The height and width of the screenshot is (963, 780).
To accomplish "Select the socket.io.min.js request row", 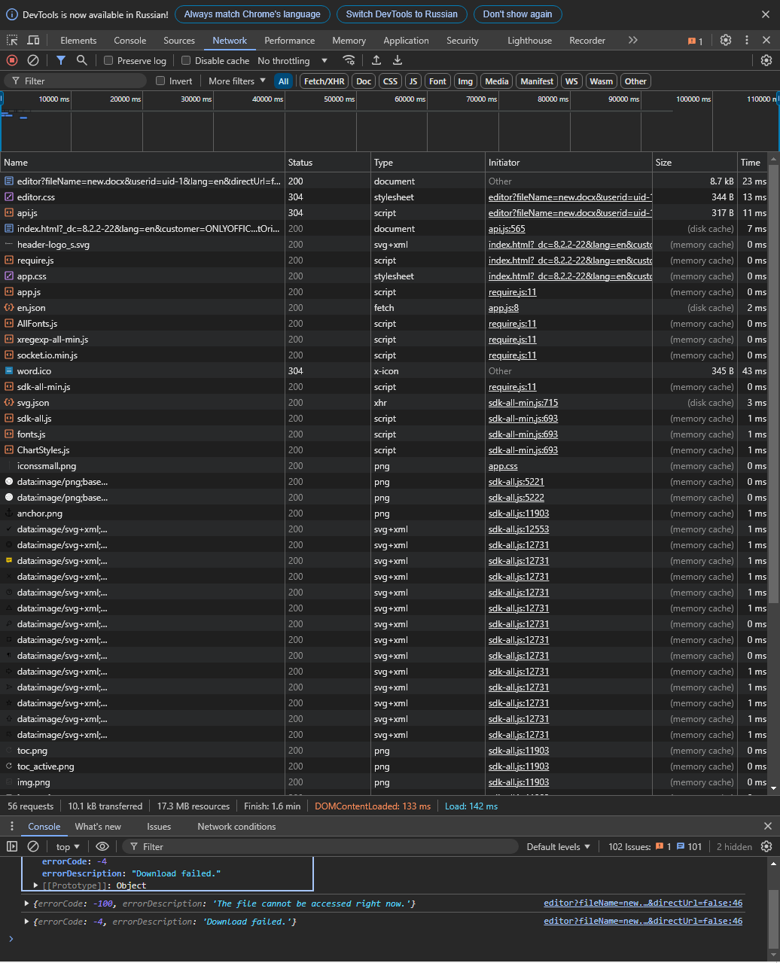I will [385, 355].
